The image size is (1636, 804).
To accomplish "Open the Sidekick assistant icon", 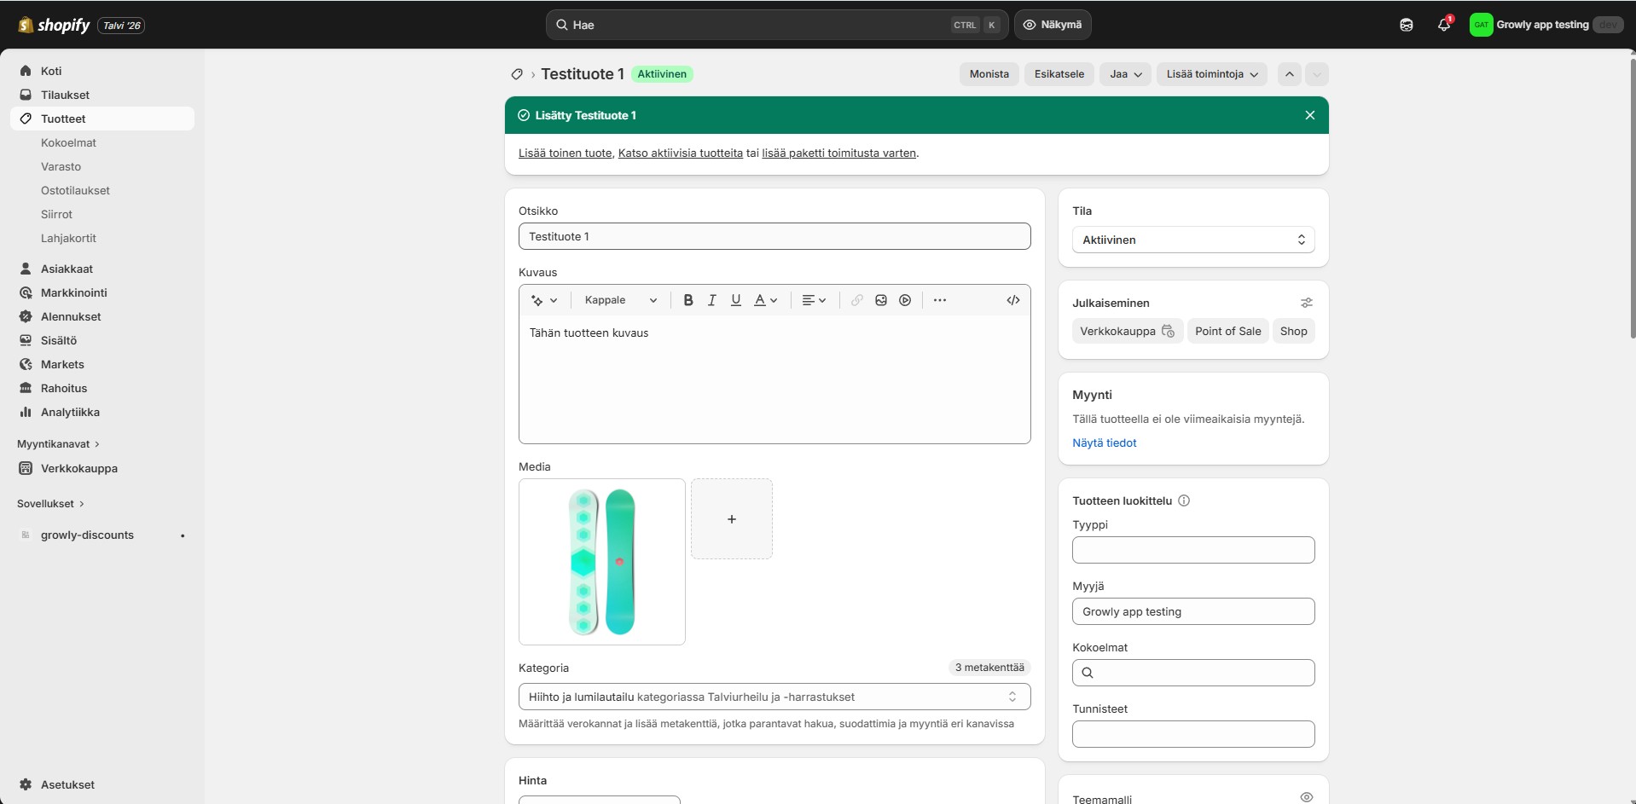I will click(x=1405, y=25).
